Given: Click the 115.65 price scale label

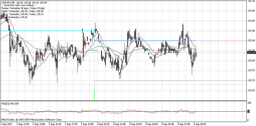Looking at the screenshot, I should 251,90.
